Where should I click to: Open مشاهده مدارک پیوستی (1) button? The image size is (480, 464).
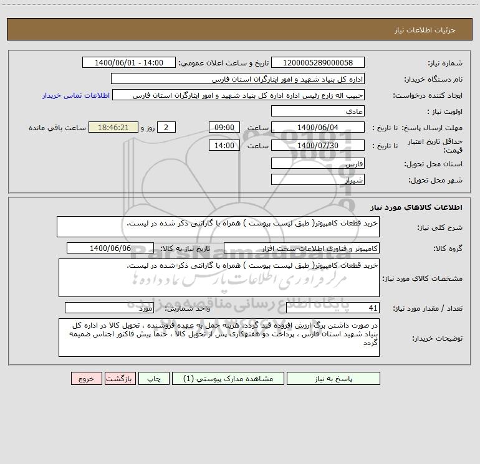[x=228, y=378]
